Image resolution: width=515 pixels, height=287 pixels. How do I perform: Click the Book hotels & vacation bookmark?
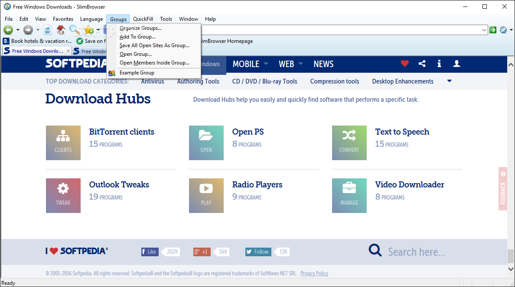pos(37,41)
